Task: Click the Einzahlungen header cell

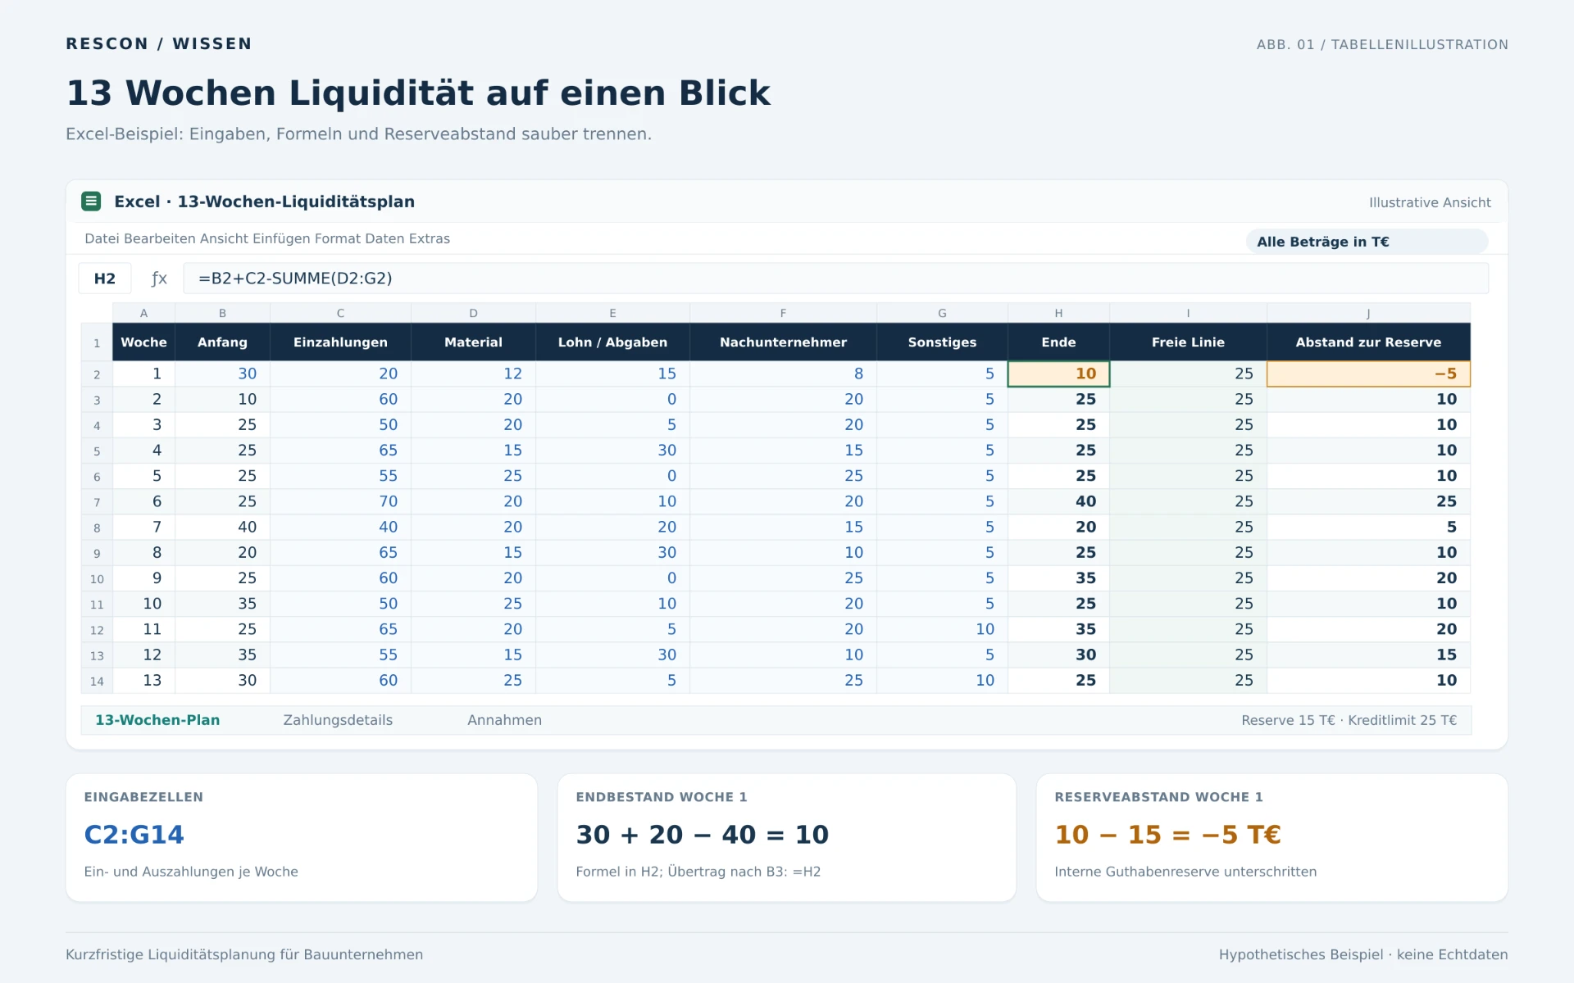Action: [x=340, y=342]
